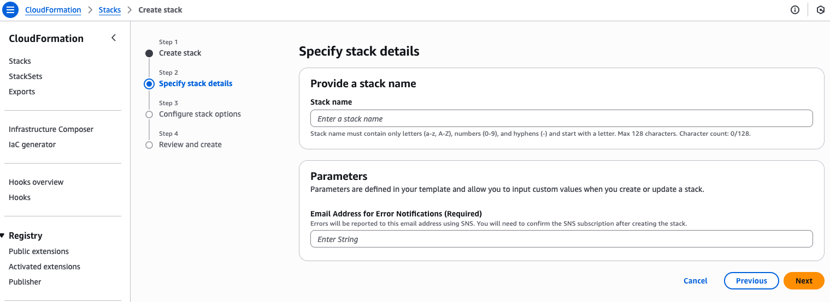Focus the Stack name input field
This screenshot has height=302, width=830.
tap(561, 119)
